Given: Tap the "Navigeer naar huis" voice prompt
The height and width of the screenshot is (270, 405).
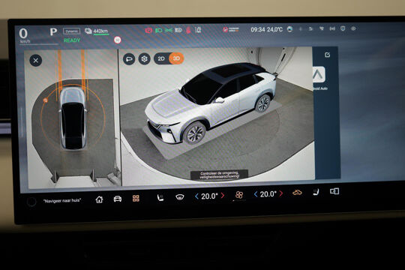Looking at the screenshot, I should (x=62, y=200).
